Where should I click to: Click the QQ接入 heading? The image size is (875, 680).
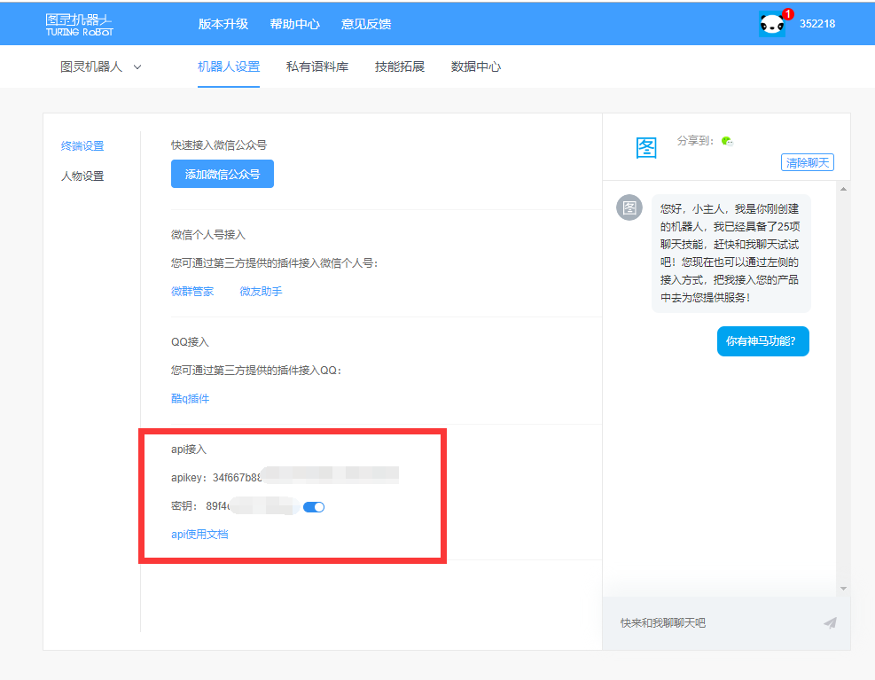(190, 341)
